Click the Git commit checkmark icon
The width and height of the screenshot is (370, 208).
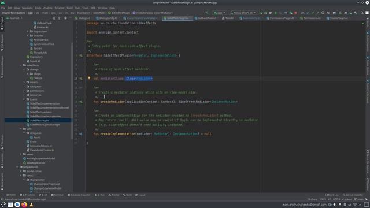[x=313, y=13]
